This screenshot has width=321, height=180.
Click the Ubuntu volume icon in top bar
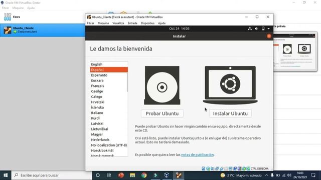[256, 28]
